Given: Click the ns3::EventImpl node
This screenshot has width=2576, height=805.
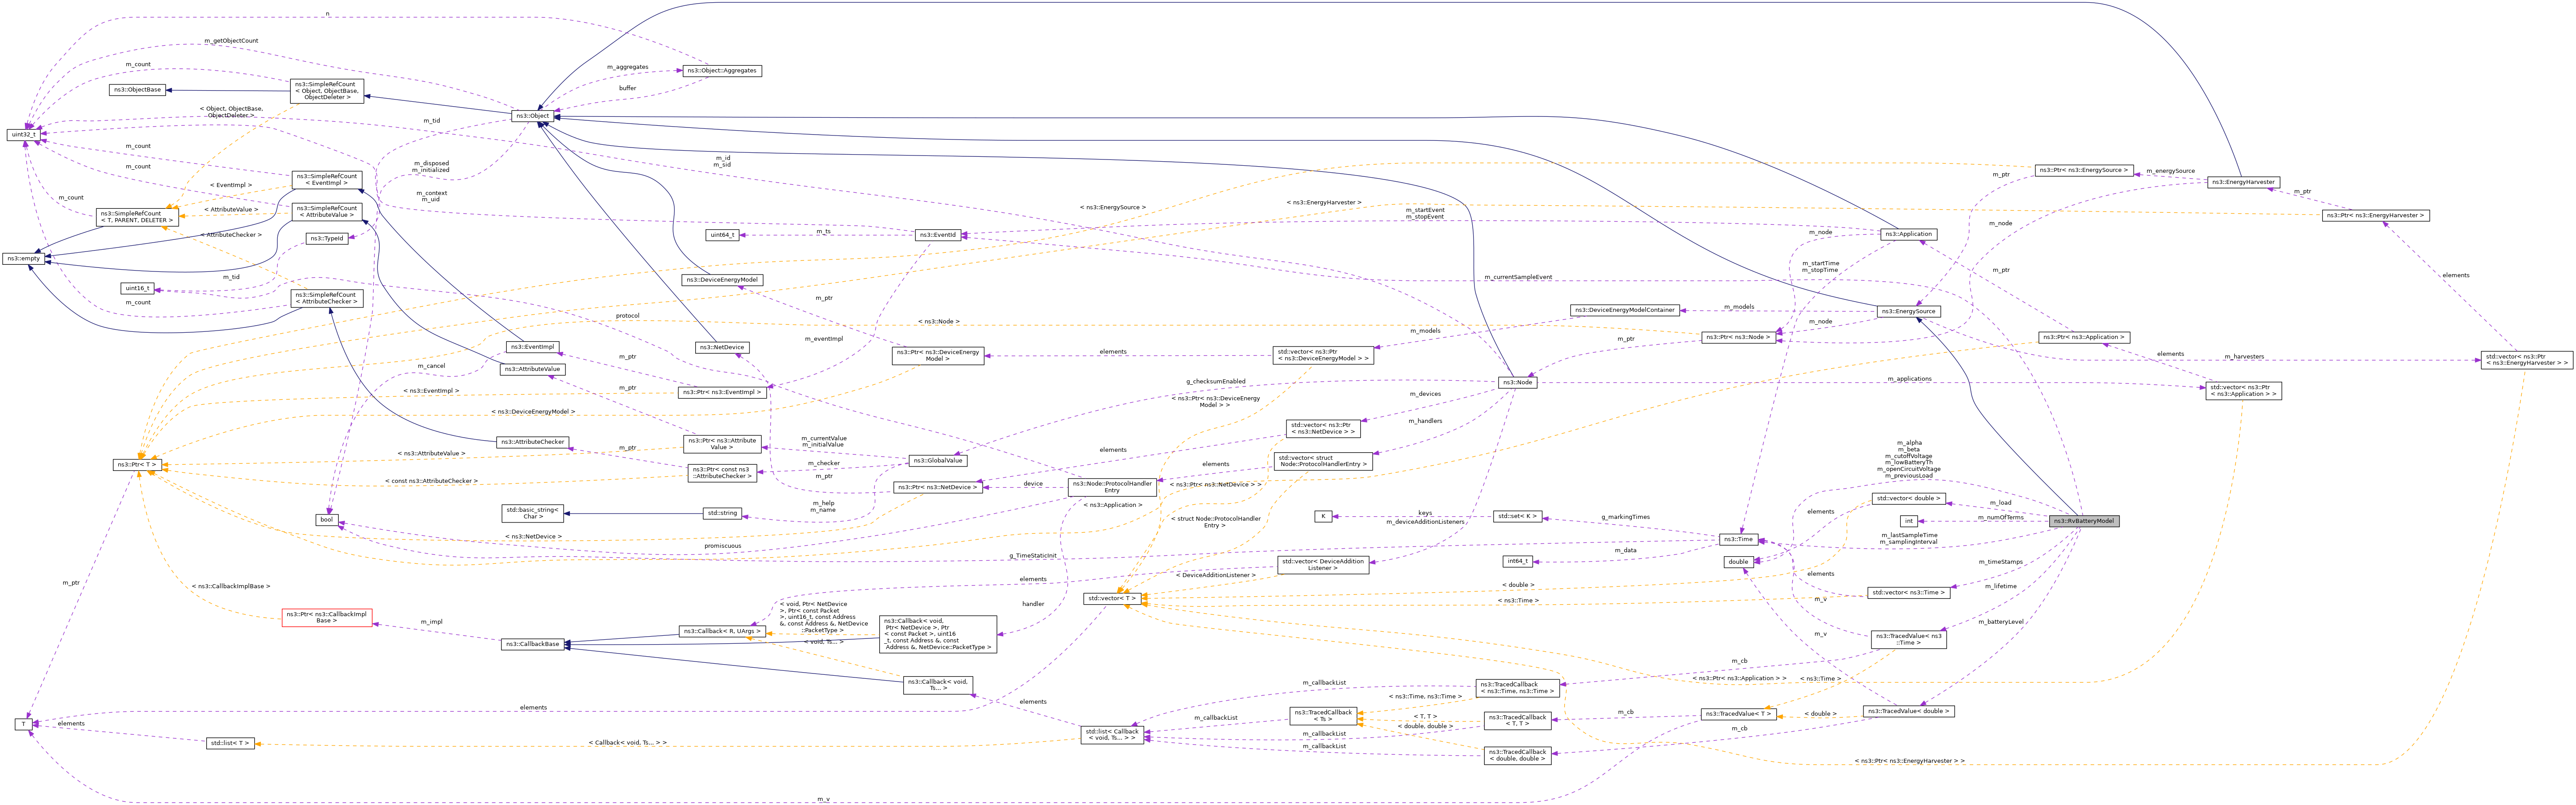Looking at the screenshot, I should [x=531, y=347].
